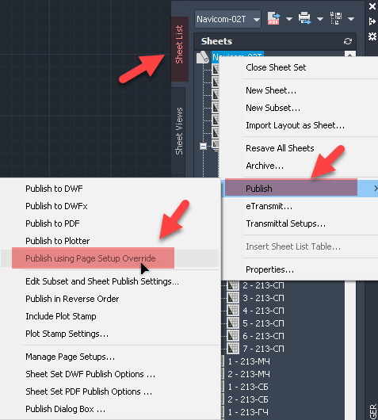The height and width of the screenshot is (420, 378).
Task: Select sheet 1 - 213-СБ
Action: coord(248,387)
